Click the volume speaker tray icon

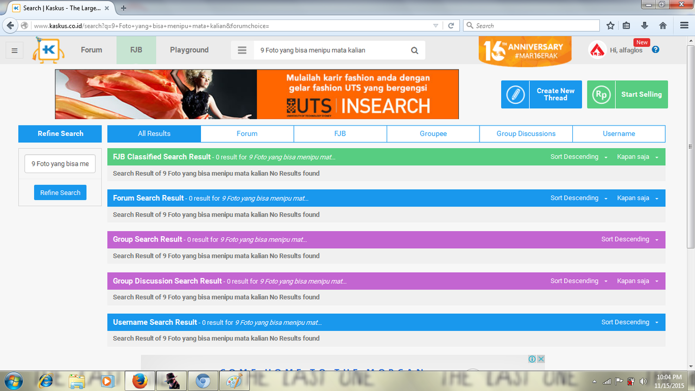click(x=643, y=381)
